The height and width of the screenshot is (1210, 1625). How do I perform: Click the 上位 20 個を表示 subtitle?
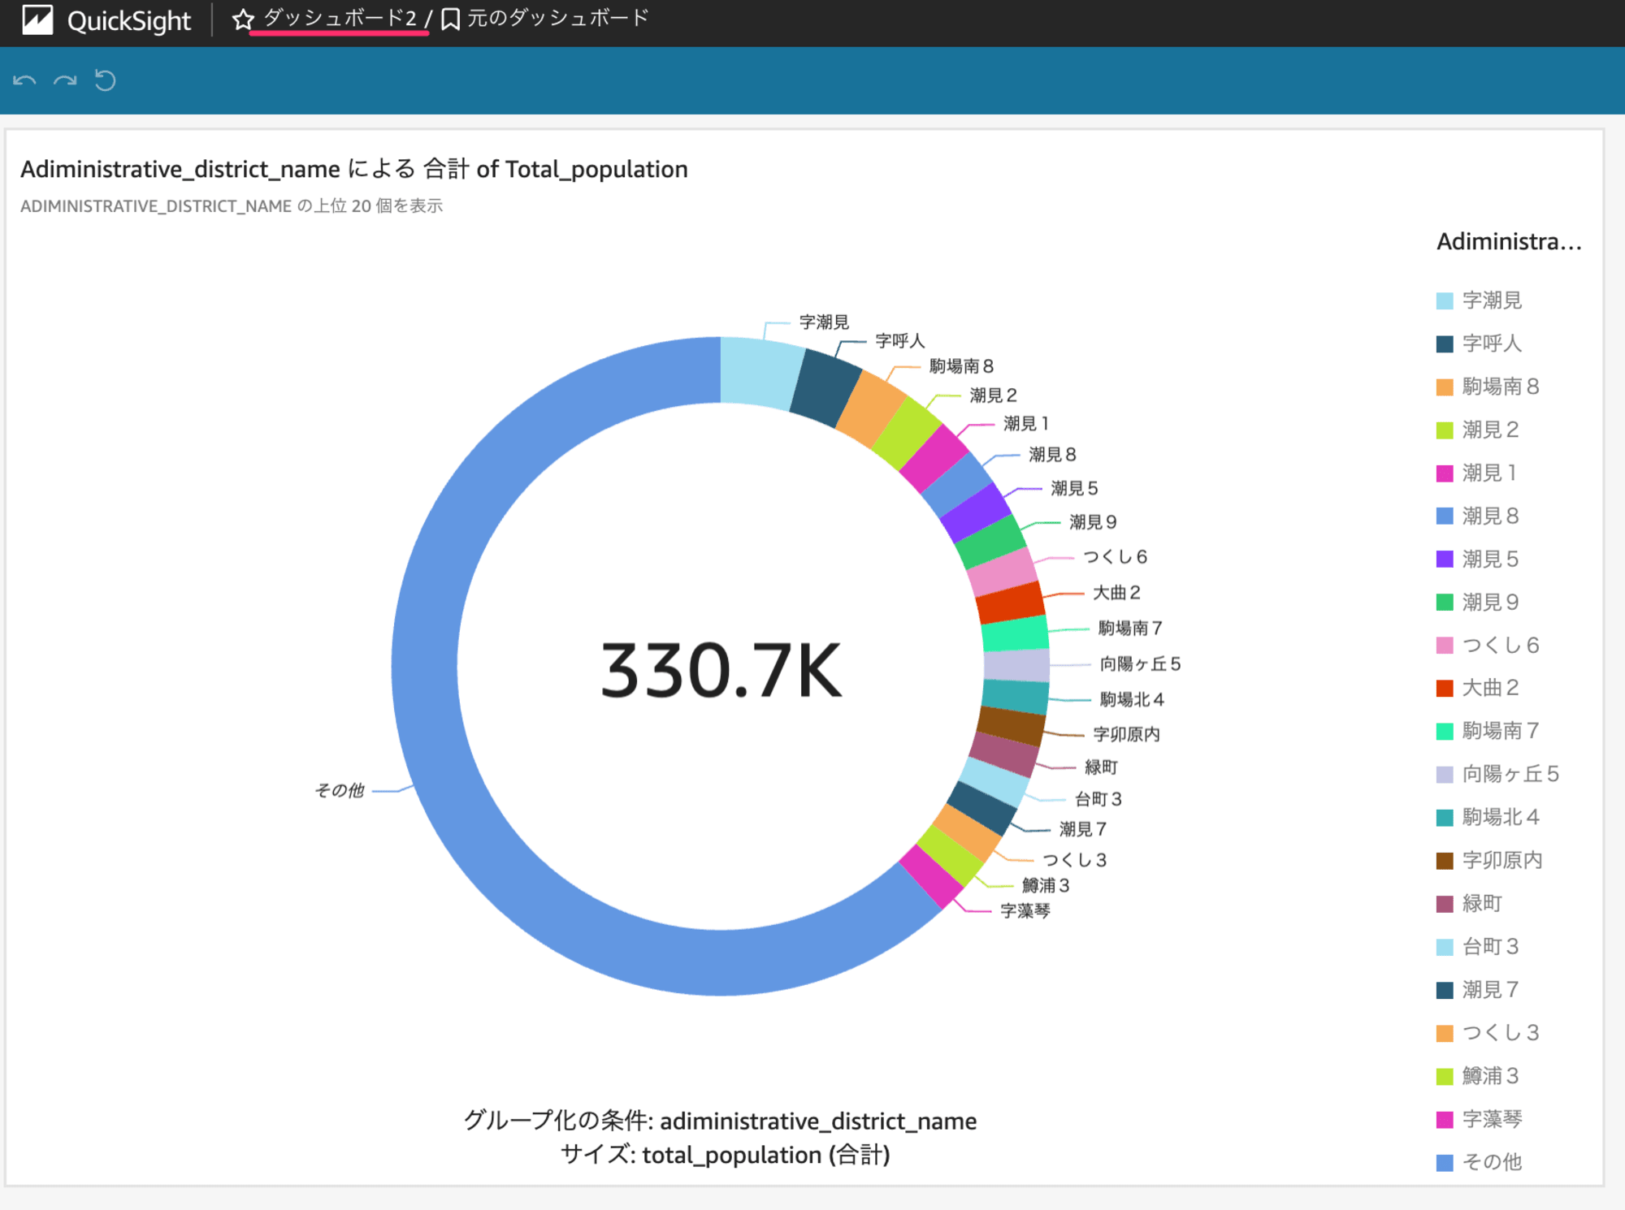tap(232, 206)
